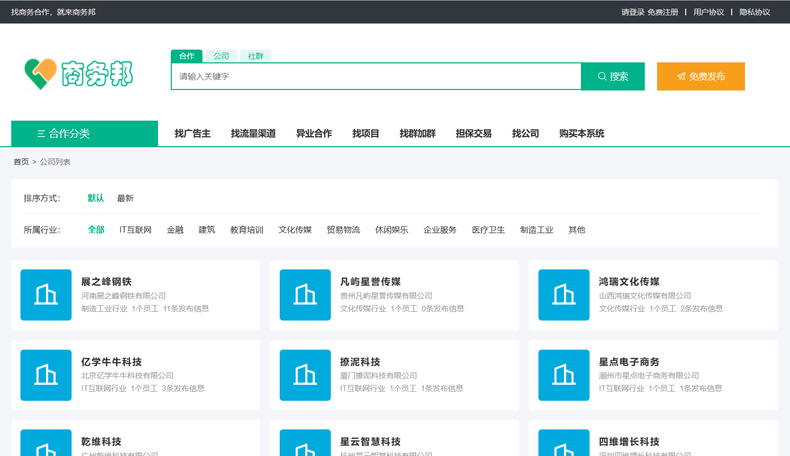
Task: Sort the company list by 最新
Action: coord(125,198)
